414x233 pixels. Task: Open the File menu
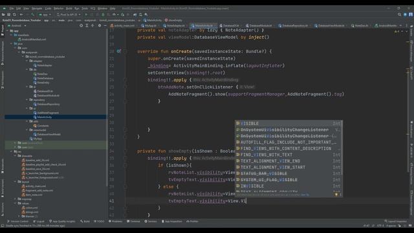12,8
